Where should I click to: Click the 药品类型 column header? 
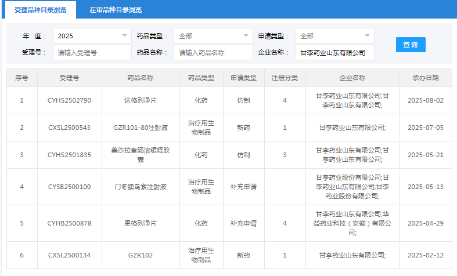[x=201, y=78]
